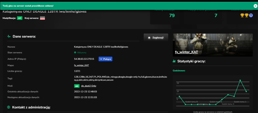
Task: Click next update time 2022-12-23 12:51:03
Action: point(86,97)
